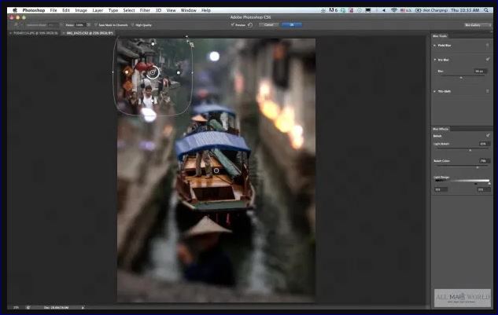Screen dimensions: 498x315
Task: Open the Layer menu
Action: click(x=98, y=10)
